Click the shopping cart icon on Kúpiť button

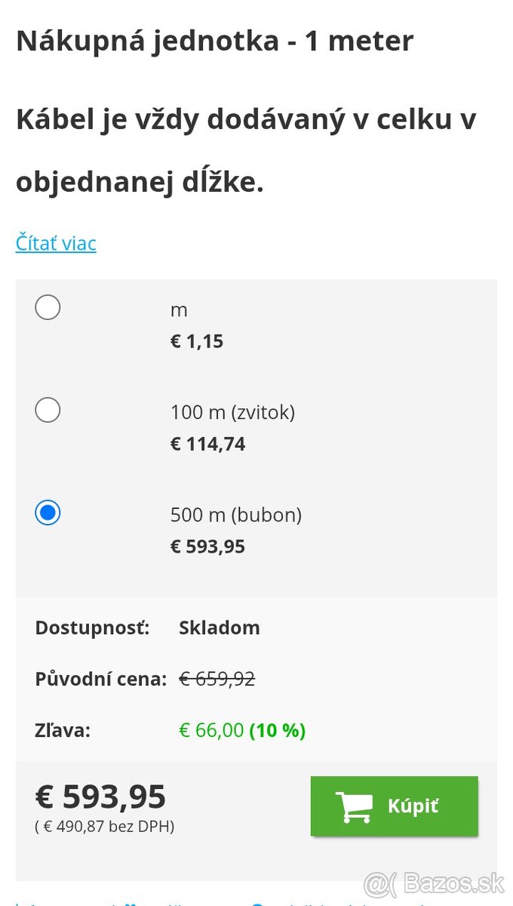(x=355, y=805)
